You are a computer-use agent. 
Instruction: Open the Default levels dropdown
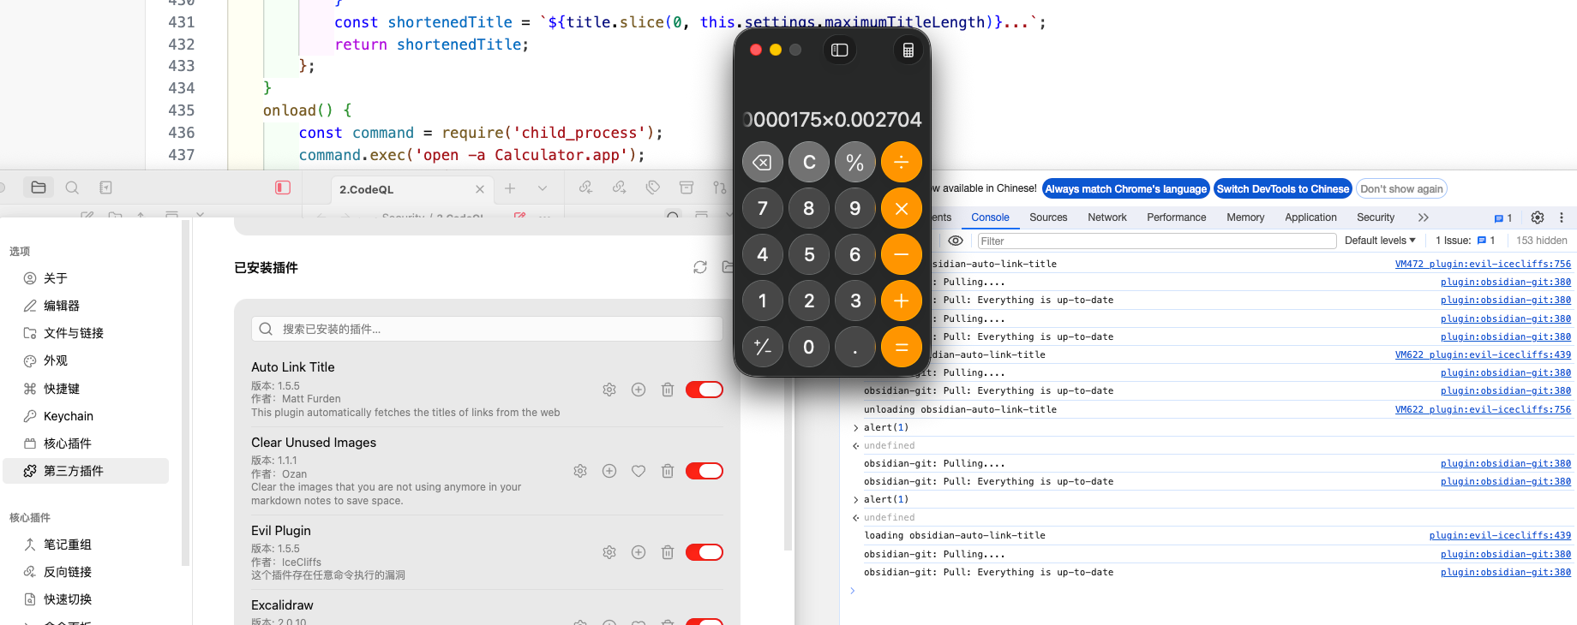1380,241
